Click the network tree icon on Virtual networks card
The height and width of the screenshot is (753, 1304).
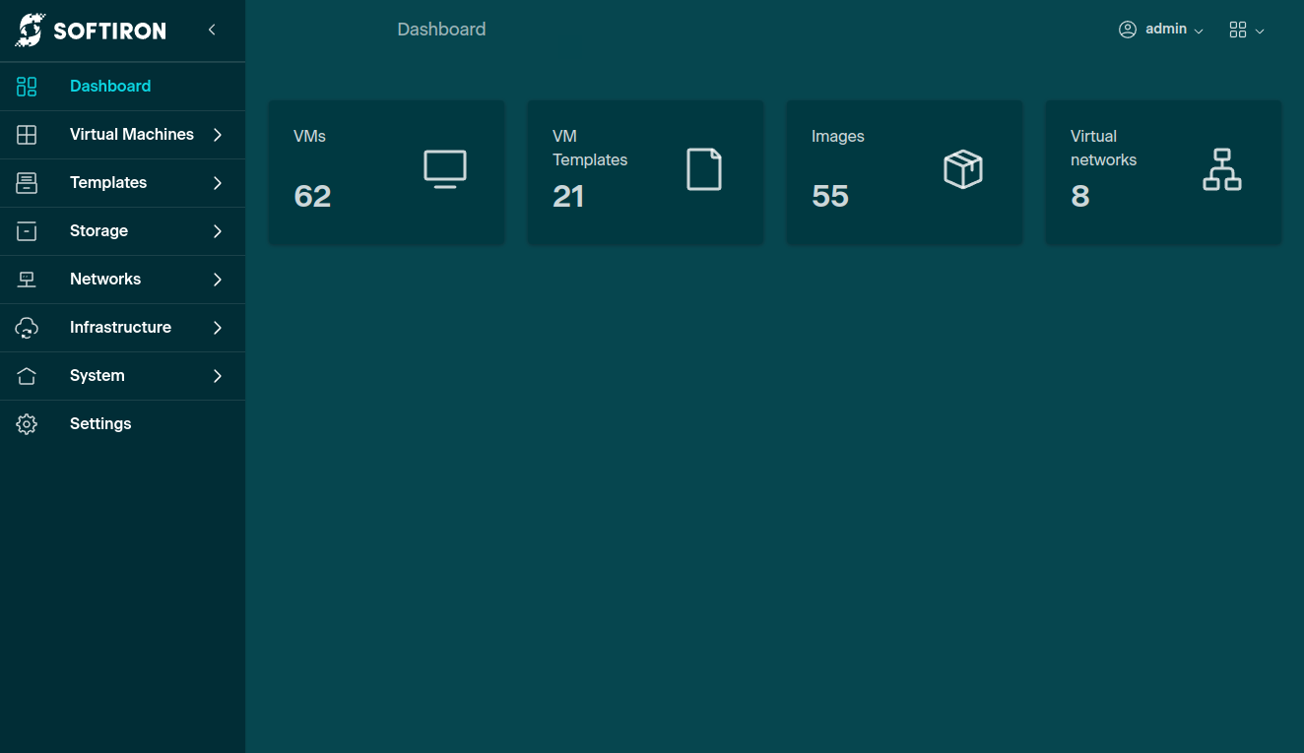[x=1222, y=169]
